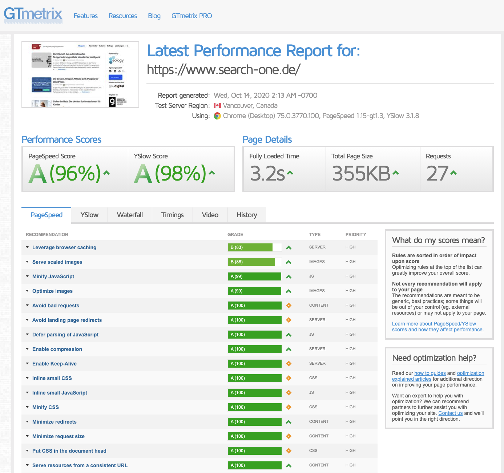Click green up arrow beside Enable compression grade
This screenshot has height=473, width=504.
pyautogui.click(x=289, y=349)
